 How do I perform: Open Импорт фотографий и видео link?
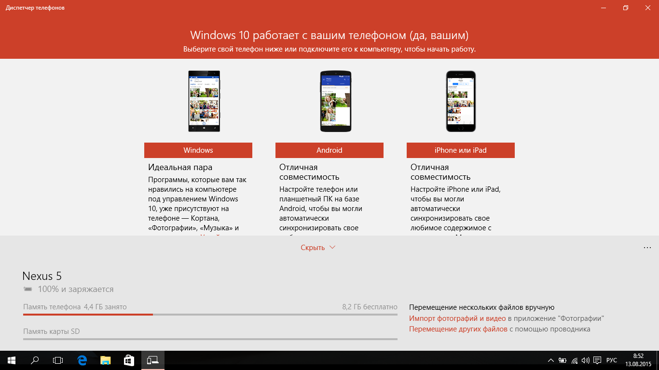[457, 318]
